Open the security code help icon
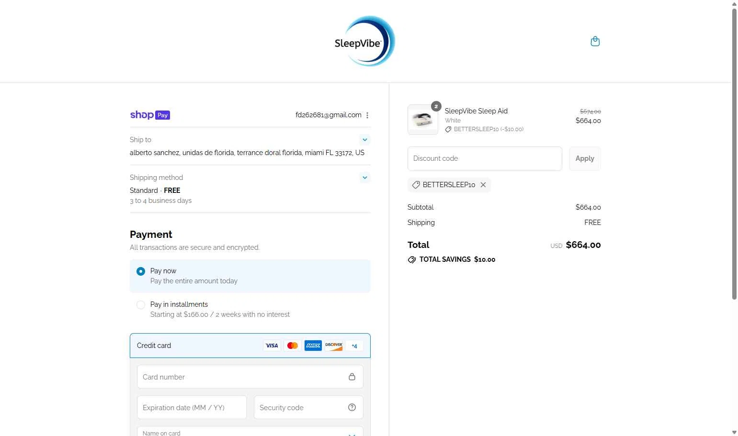The height and width of the screenshot is (436, 738). [352, 407]
